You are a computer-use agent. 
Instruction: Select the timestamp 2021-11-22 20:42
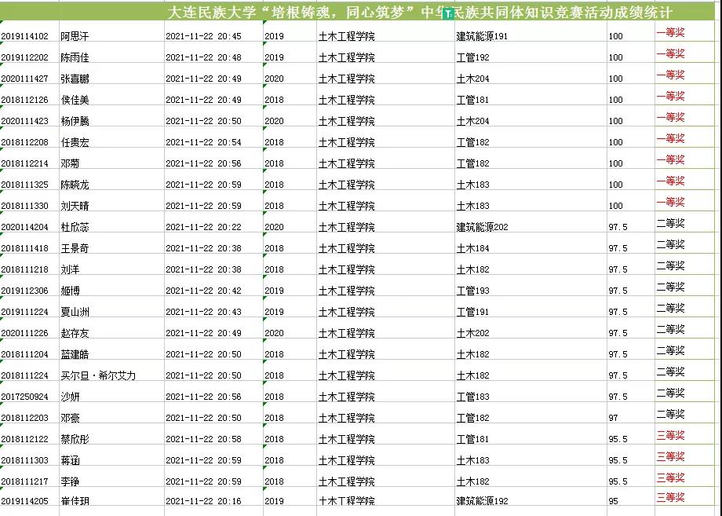203,291
